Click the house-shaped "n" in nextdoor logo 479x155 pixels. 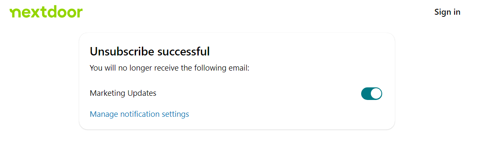click(15, 13)
